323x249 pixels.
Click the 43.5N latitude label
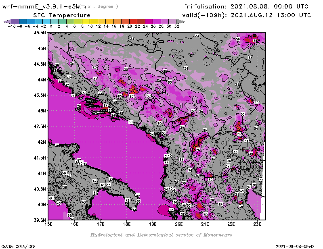(40, 95)
